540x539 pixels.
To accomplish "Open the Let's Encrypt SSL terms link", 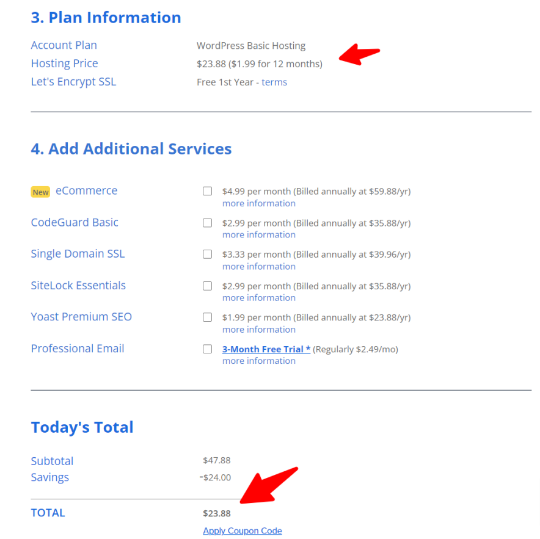I will pos(274,82).
